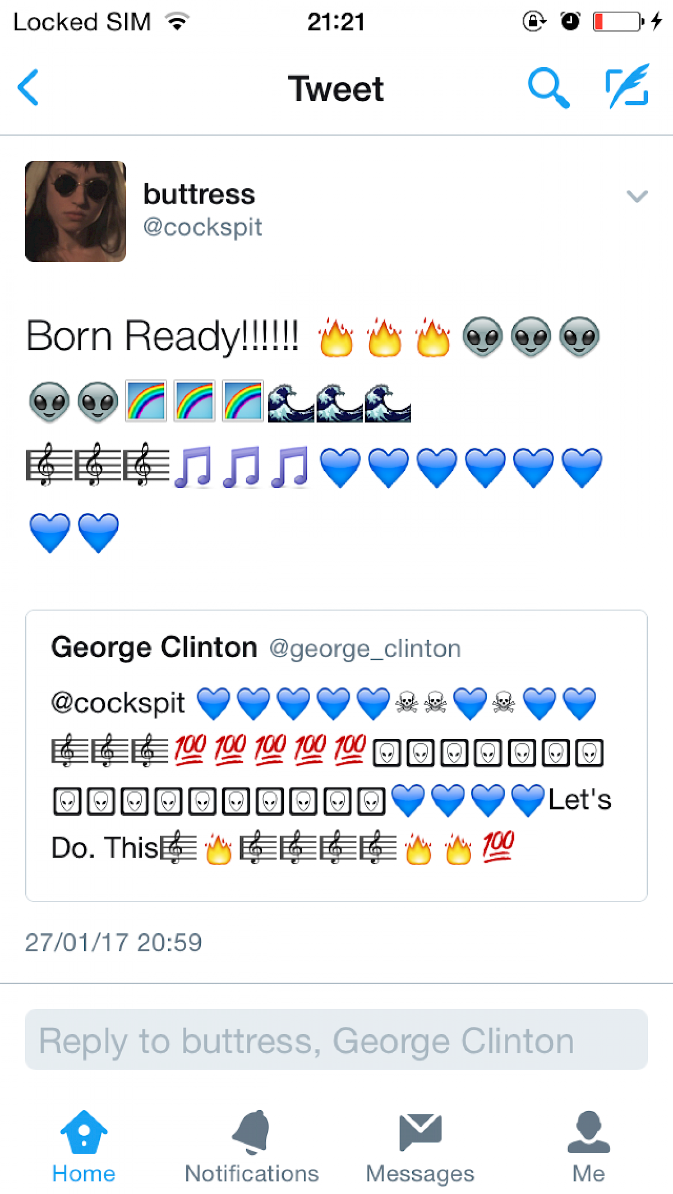Screen dimensions: 673x1194
Task: Tap the compose tweet feather icon
Action: point(628,86)
